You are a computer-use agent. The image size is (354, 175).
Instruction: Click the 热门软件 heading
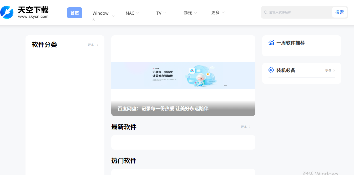click(x=124, y=161)
